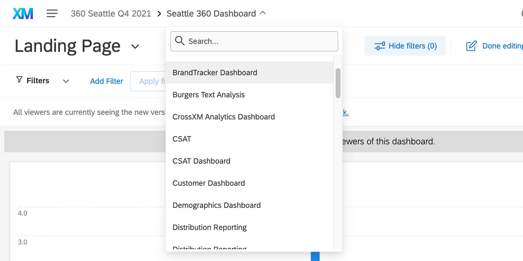Click the filter sliders icon

(x=380, y=46)
